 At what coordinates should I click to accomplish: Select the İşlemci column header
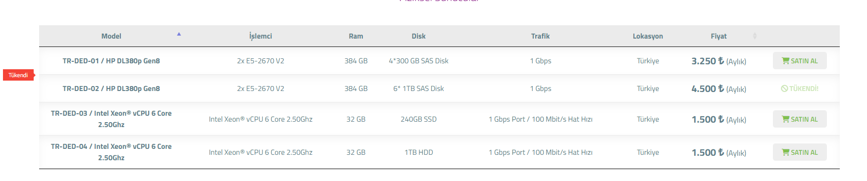coord(260,36)
